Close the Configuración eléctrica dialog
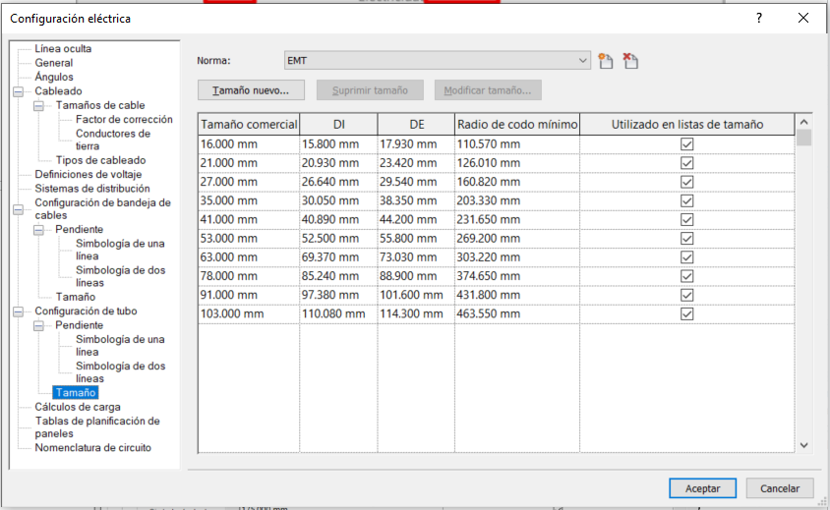Image resolution: width=830 pixels, height=510 pixels. coord(803,18)
